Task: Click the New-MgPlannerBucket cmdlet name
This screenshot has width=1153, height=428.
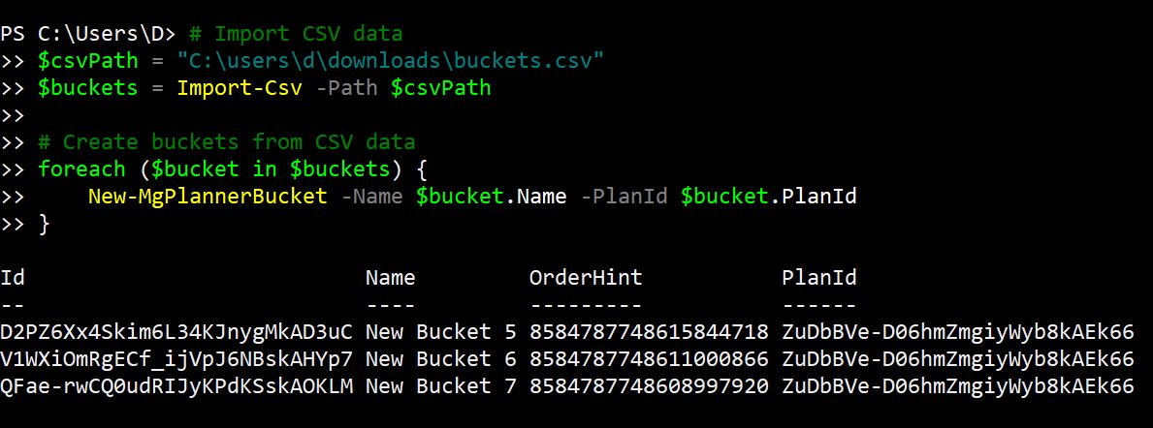Action: 208,197
